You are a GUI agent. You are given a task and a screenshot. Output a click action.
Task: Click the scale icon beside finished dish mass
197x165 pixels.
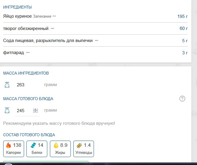point(7,111)
